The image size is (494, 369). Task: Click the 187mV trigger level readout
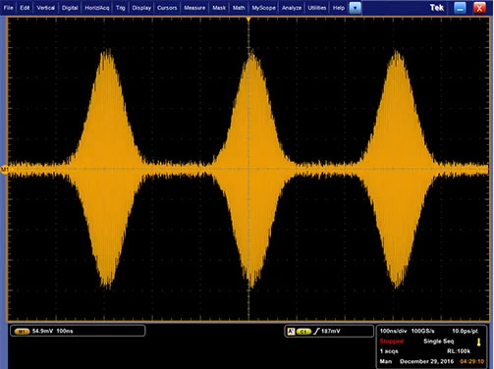pyautogui.click(x=331, y=332)
